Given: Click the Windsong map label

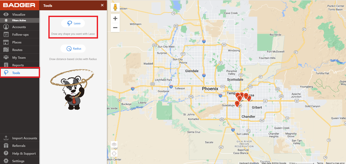Looking at the screenshot, I should point(234,50).
